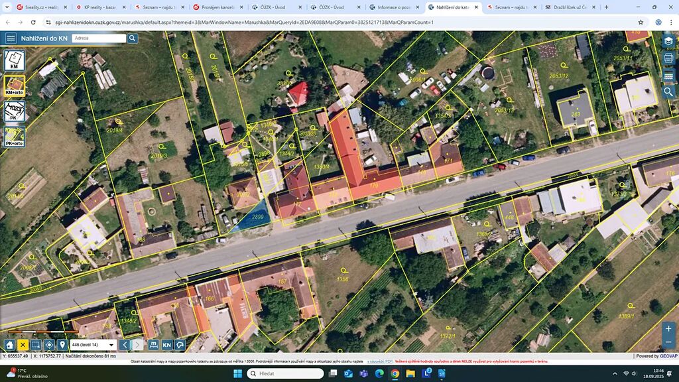
Task: Click the locate my position icon
Action: 49,345
